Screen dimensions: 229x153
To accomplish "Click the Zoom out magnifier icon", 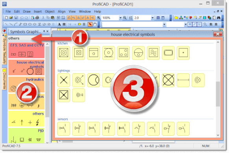I will [125, 18].
